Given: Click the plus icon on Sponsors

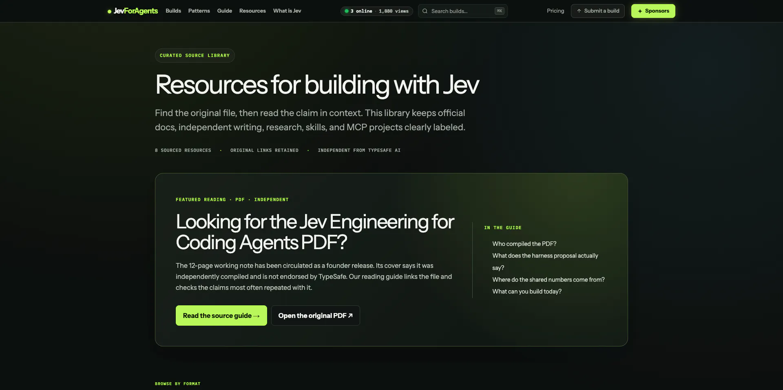Looking at the screenshot, I should click(640, 11).
